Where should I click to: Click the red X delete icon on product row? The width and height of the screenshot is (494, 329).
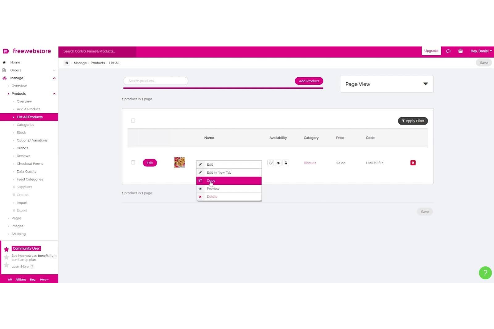tap(413, 163)
